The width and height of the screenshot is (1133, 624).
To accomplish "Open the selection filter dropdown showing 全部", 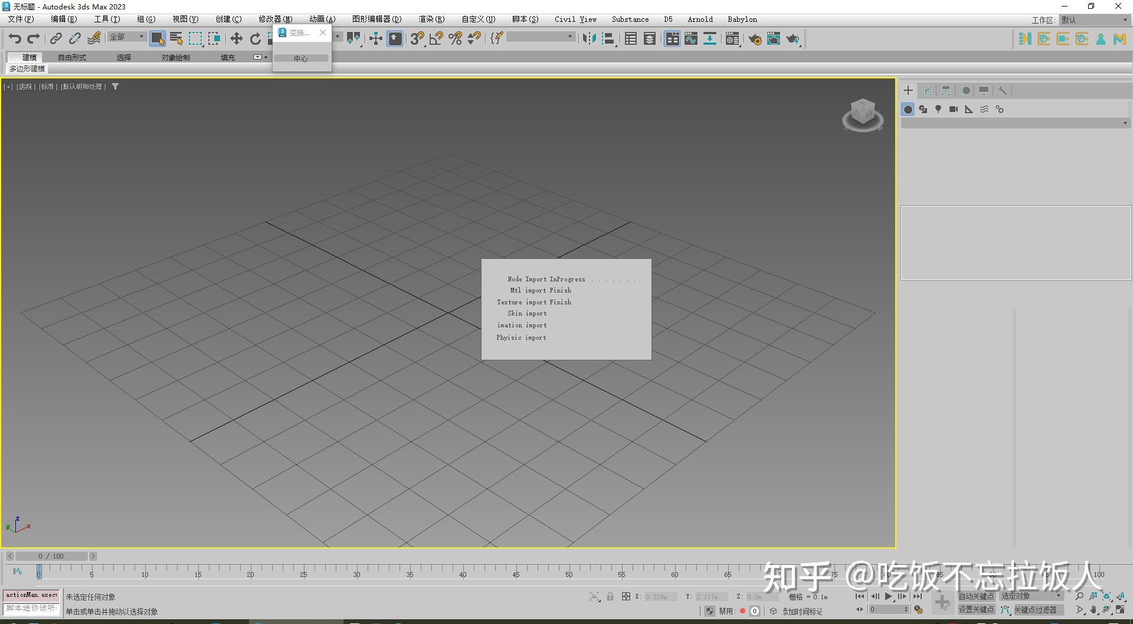I will tap(125, 37).
